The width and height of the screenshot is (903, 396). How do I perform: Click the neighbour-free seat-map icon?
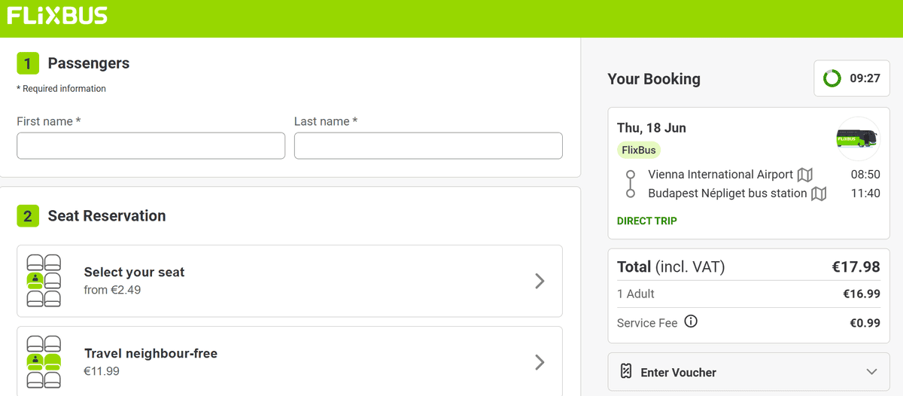pyautogui.click(x=44, y=362)
